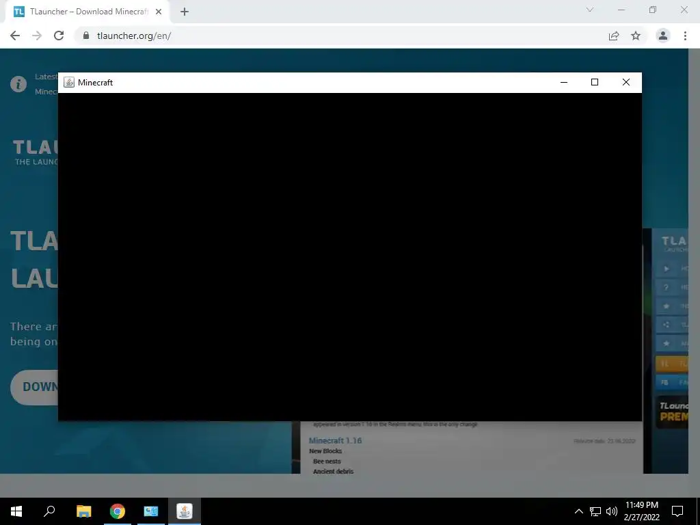Open the TLauncher app taskbar icon
The image size is (700, 525).
tap(151, 511)
